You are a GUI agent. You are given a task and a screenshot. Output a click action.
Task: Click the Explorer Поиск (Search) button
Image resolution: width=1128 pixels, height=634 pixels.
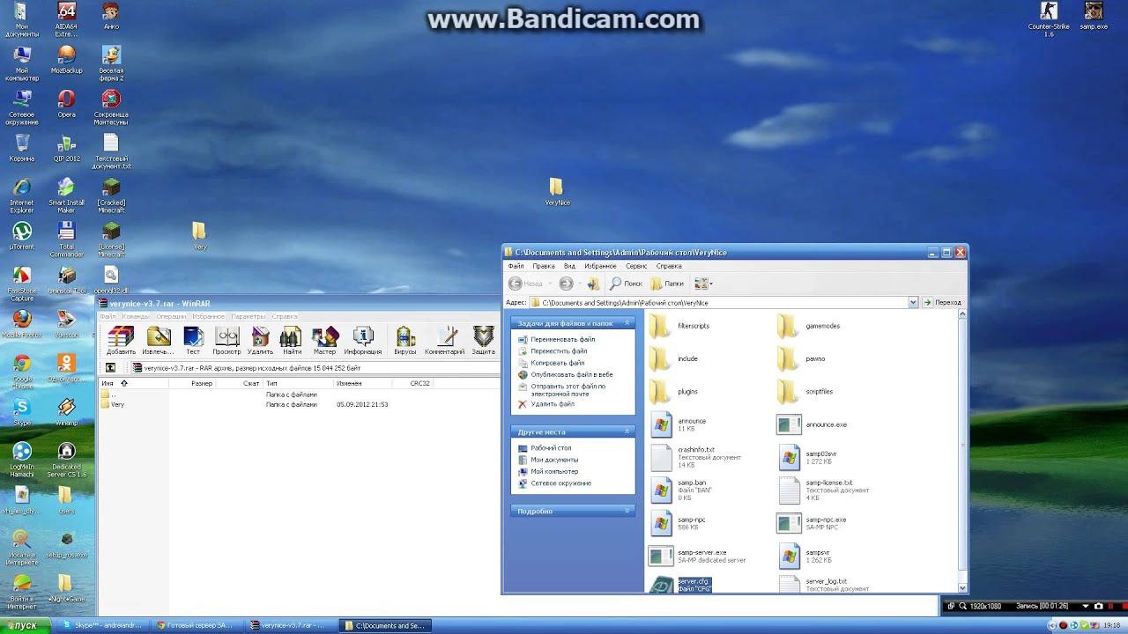coord(626,284)
